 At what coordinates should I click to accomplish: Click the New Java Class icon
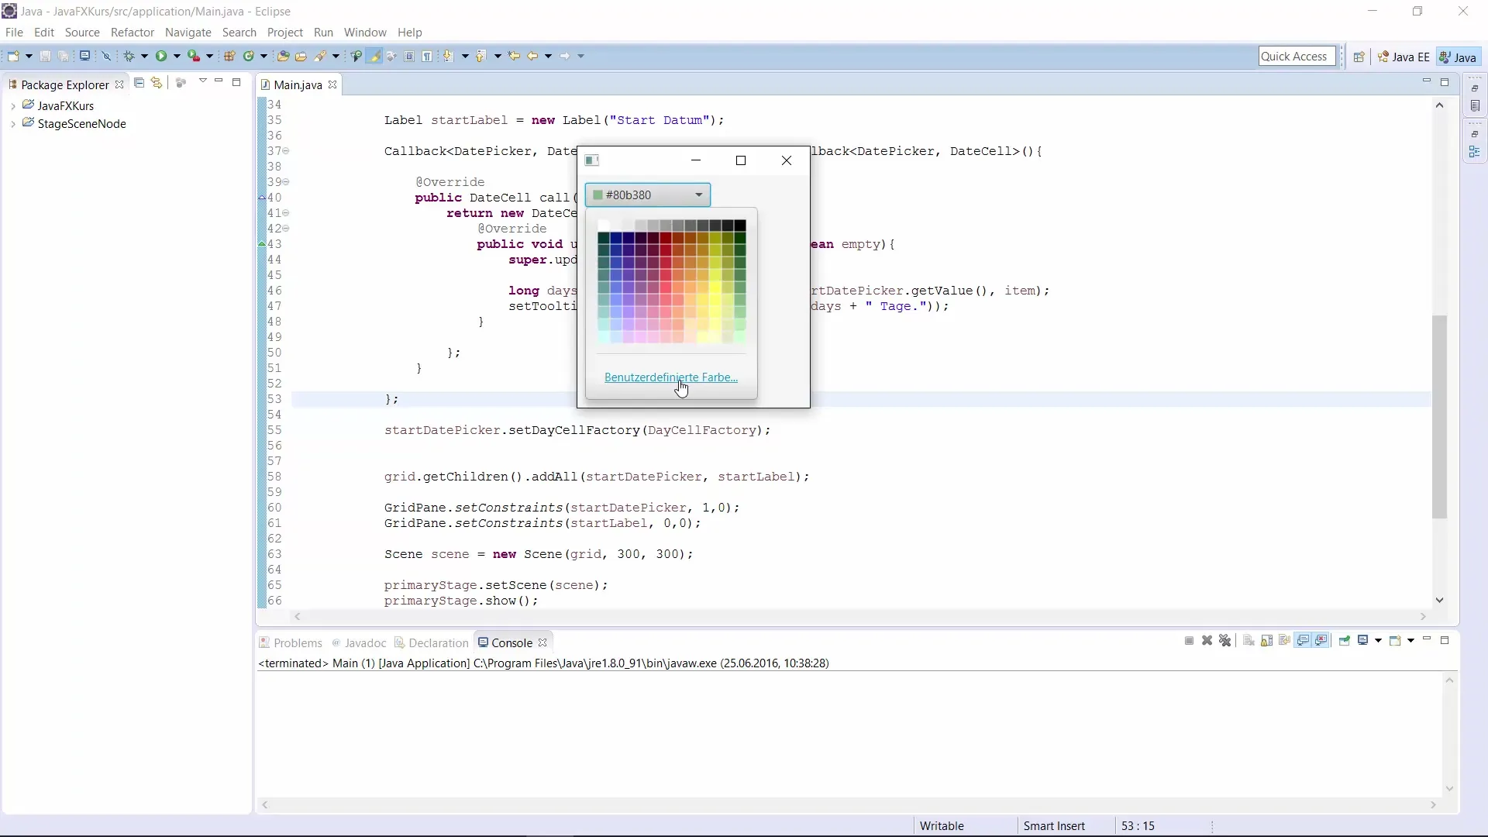(249, 56)
